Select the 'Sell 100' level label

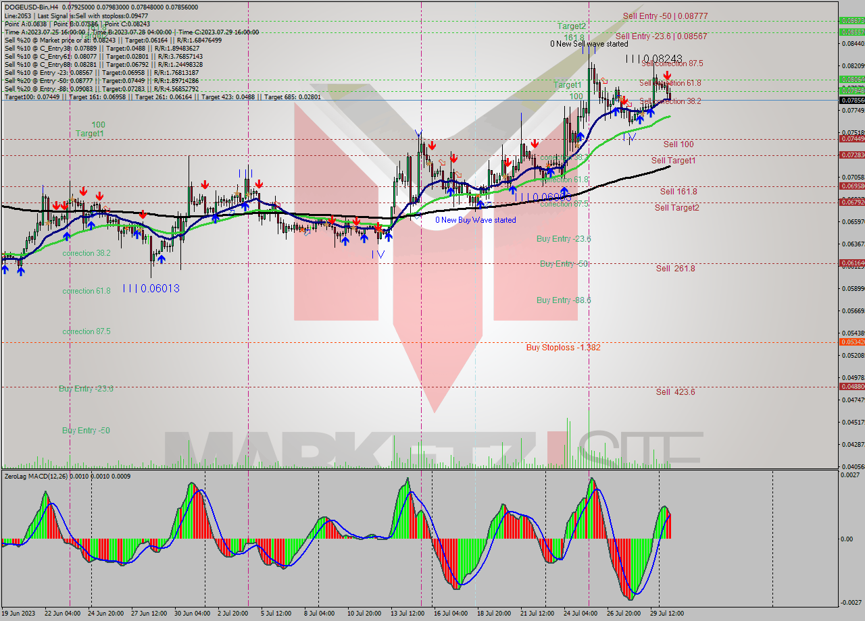click(x=678, y=144)
